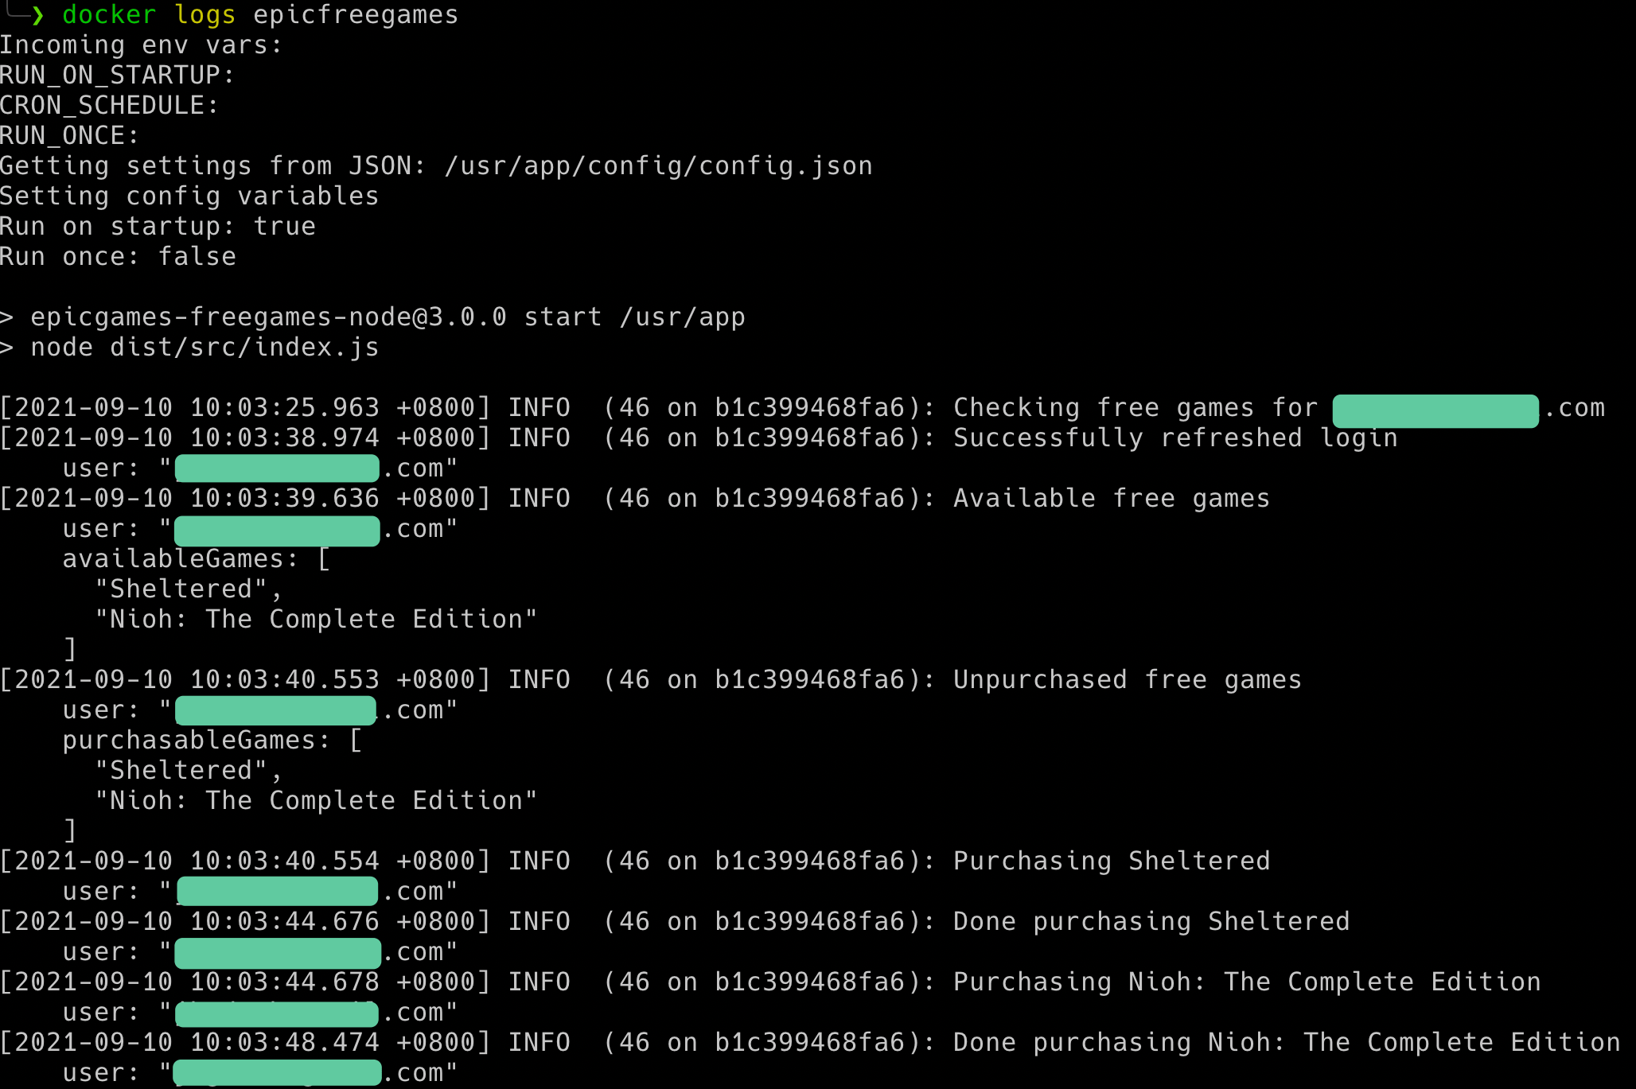The image size is (1636, 1089).
Task: Click the 'Incoming env vars:' line
Action: (x=141, y=45)
